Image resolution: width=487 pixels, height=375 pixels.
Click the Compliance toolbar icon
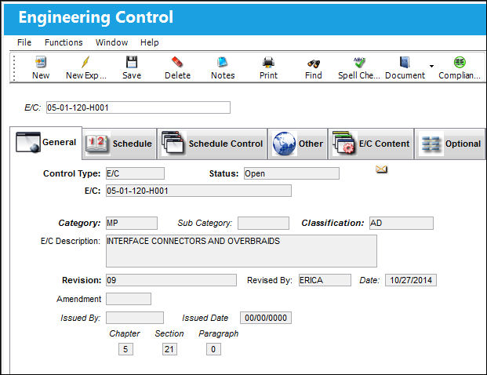pyautogui.click(x=460, y=62)
